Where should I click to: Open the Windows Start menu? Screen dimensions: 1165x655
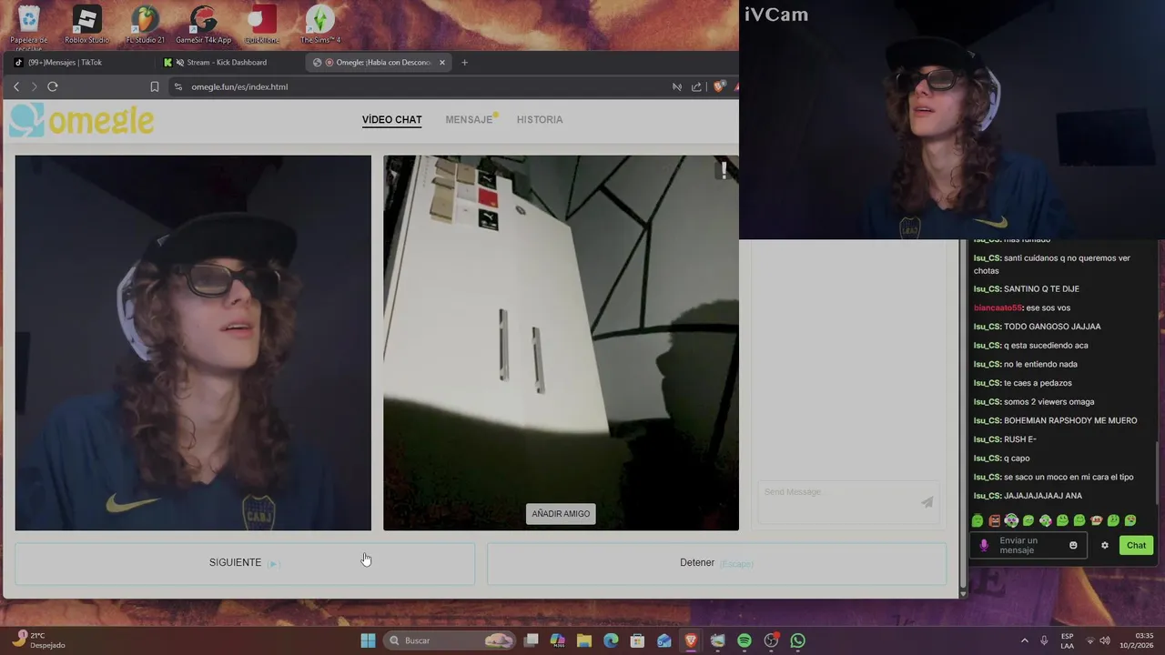(x=368, y=640)
